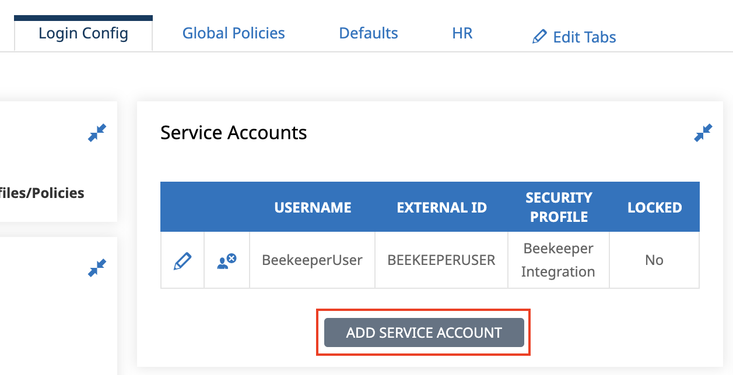Click the pencil icon in the table row
The height and width of the screenshot is (375, 733).
tap(182, 260)
